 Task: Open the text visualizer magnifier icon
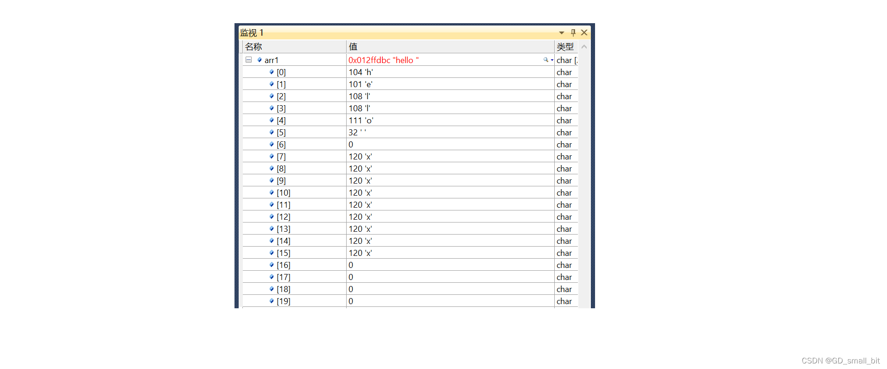tap(546, 60)
